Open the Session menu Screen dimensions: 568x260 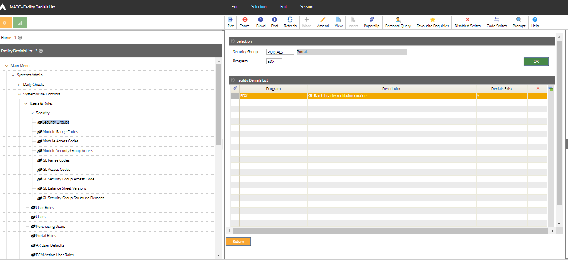tap(307, 7)
